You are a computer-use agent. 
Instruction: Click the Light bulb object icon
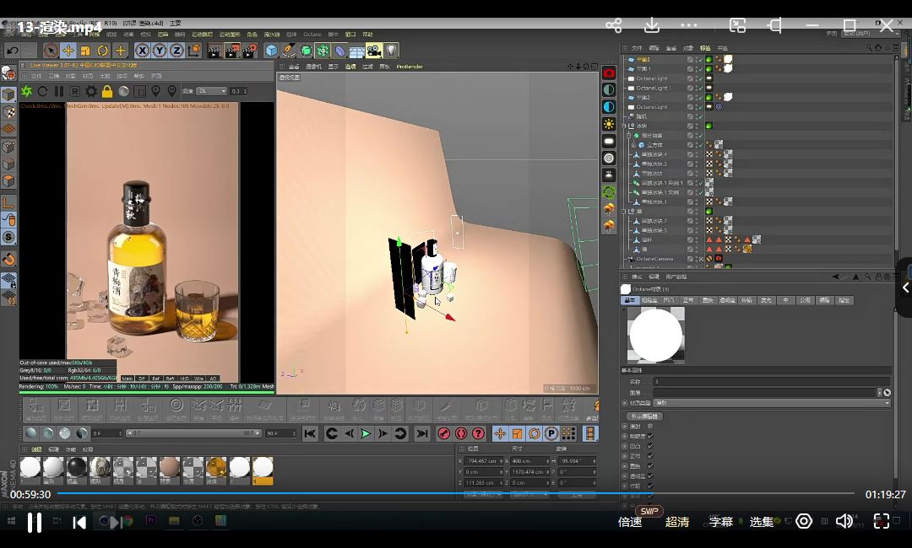(392, 51)
